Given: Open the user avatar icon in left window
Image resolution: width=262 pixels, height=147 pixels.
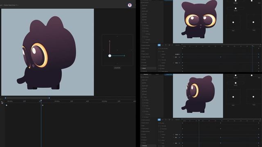Looking at the screenshot, I should click(x=130, y=5).
